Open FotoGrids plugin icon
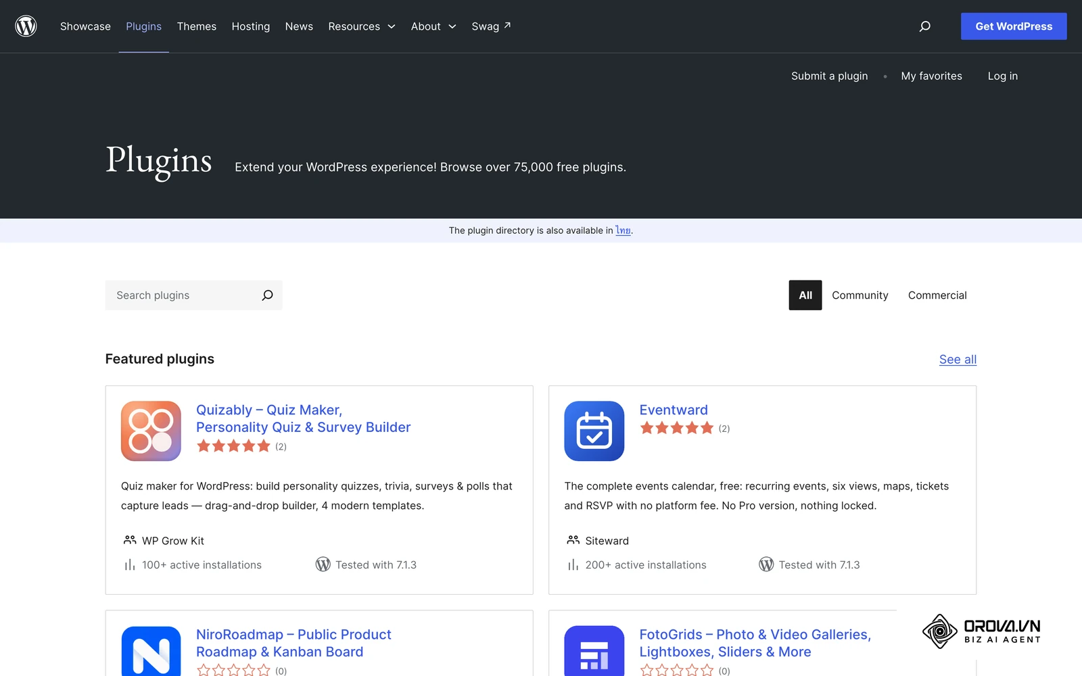1082x676 pixels. pos(594,651)
